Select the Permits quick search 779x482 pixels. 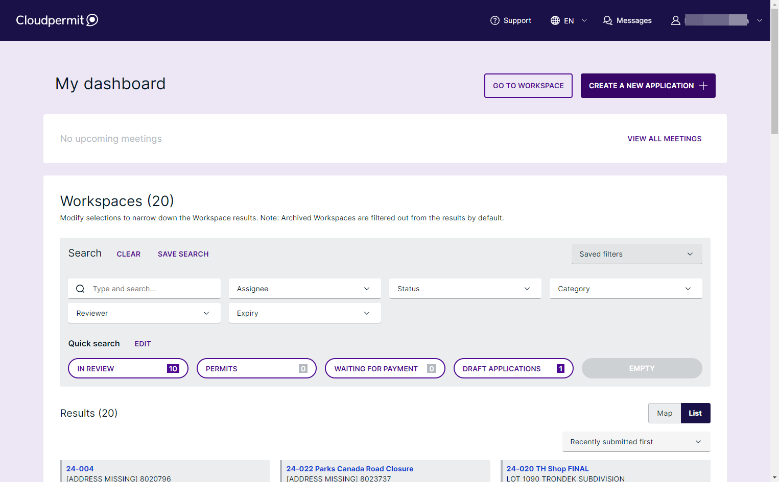tap(256, 368)
